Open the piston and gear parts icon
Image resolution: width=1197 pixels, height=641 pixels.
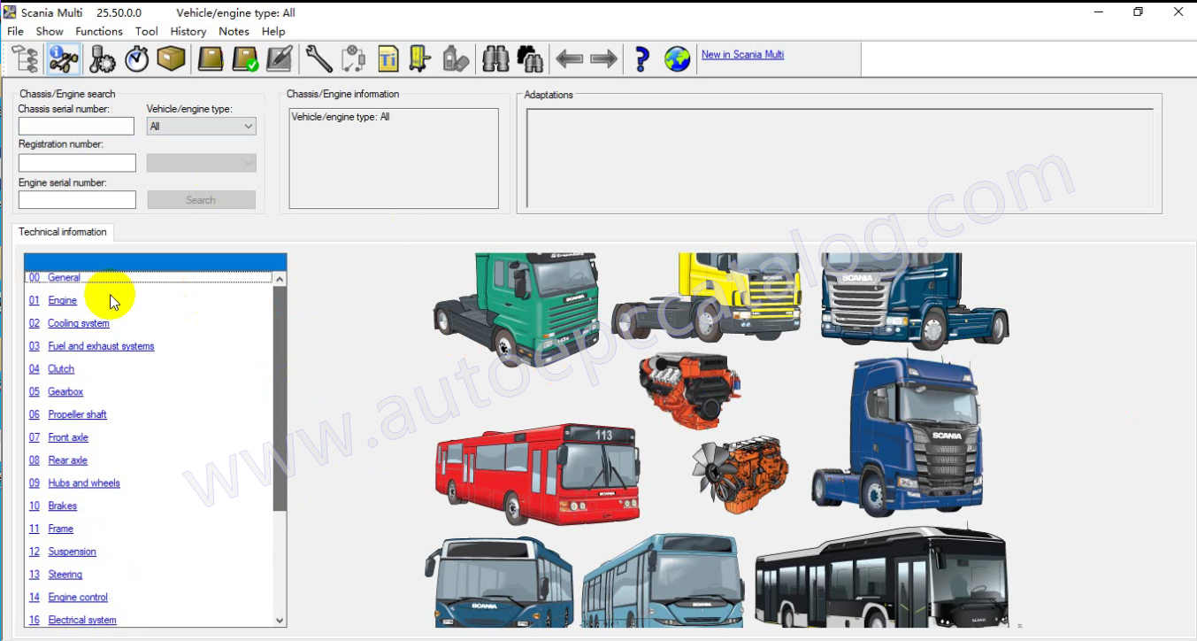coord(103,59)
